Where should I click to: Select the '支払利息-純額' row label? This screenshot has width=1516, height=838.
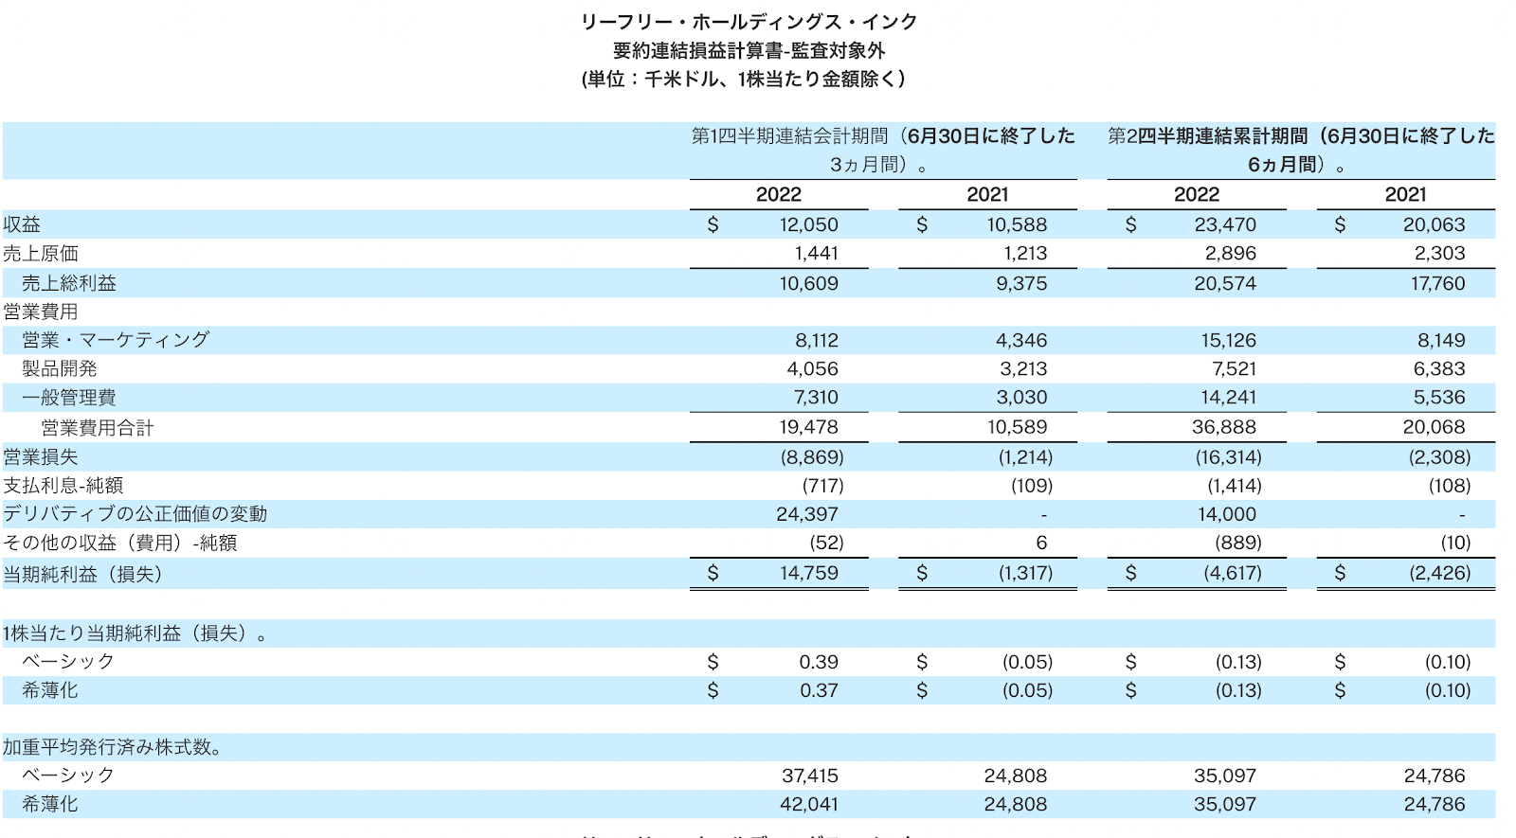[63, 485]
